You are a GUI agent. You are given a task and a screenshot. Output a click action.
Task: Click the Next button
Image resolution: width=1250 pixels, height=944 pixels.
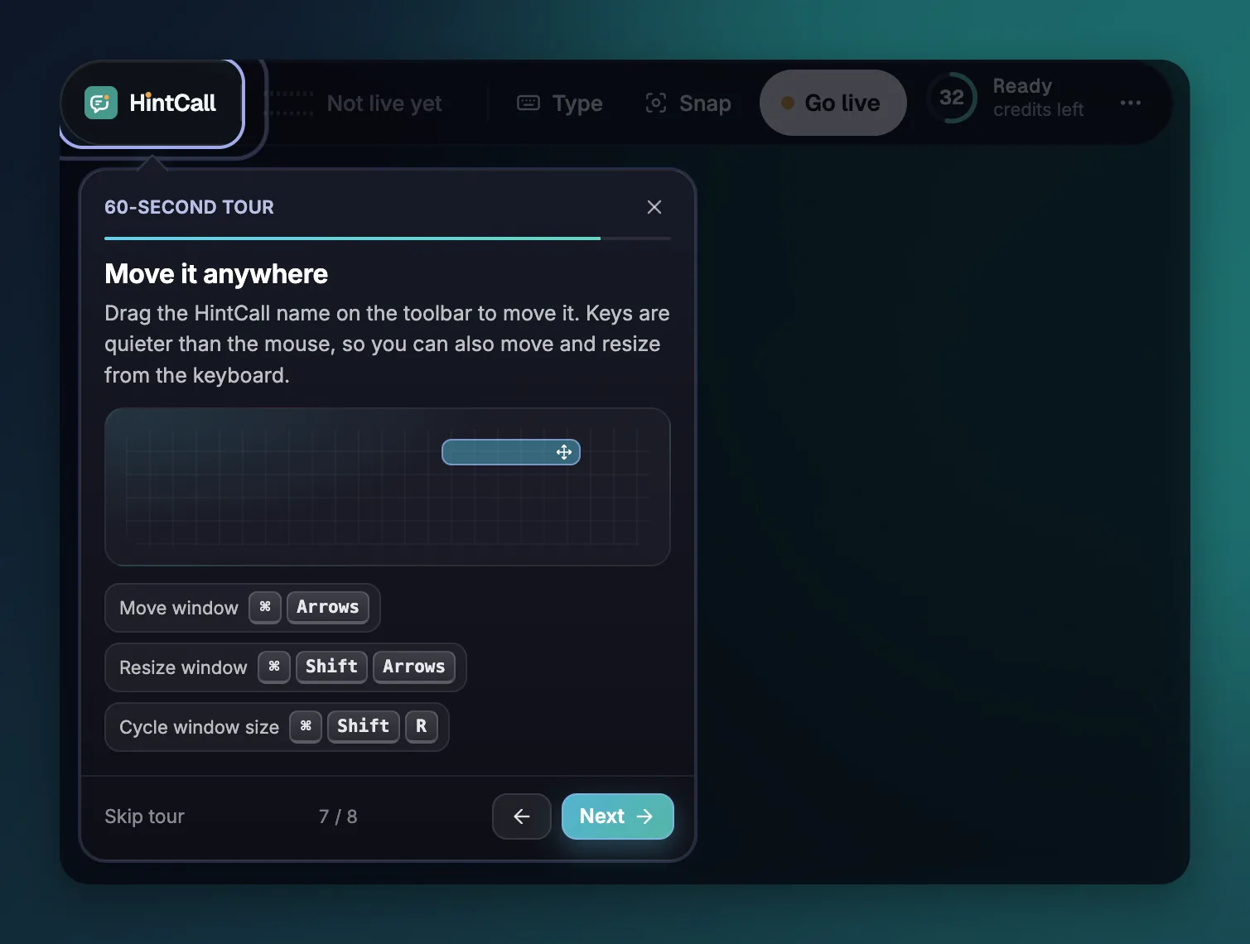618,816
